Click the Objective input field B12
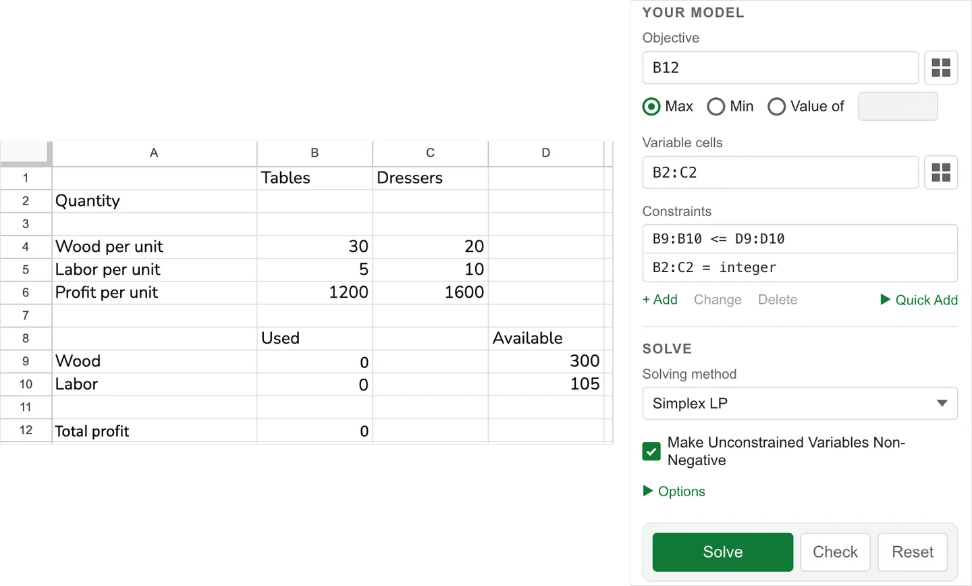This screenshot has width=972, height=586. click(780, 68)
